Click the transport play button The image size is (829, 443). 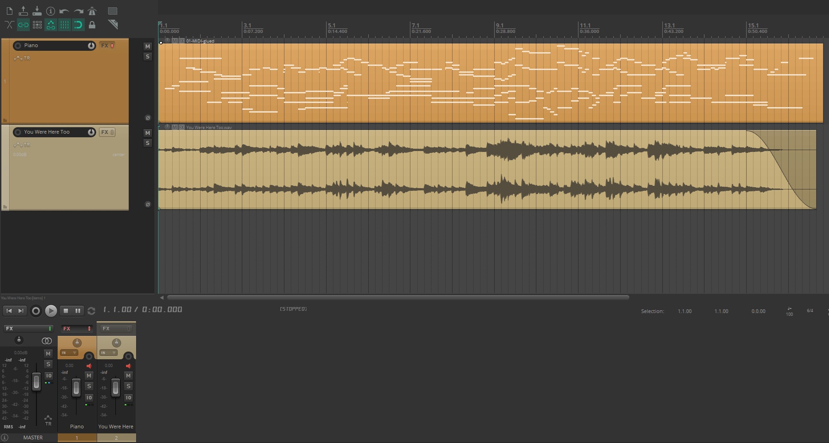click(x=51, y=311)
